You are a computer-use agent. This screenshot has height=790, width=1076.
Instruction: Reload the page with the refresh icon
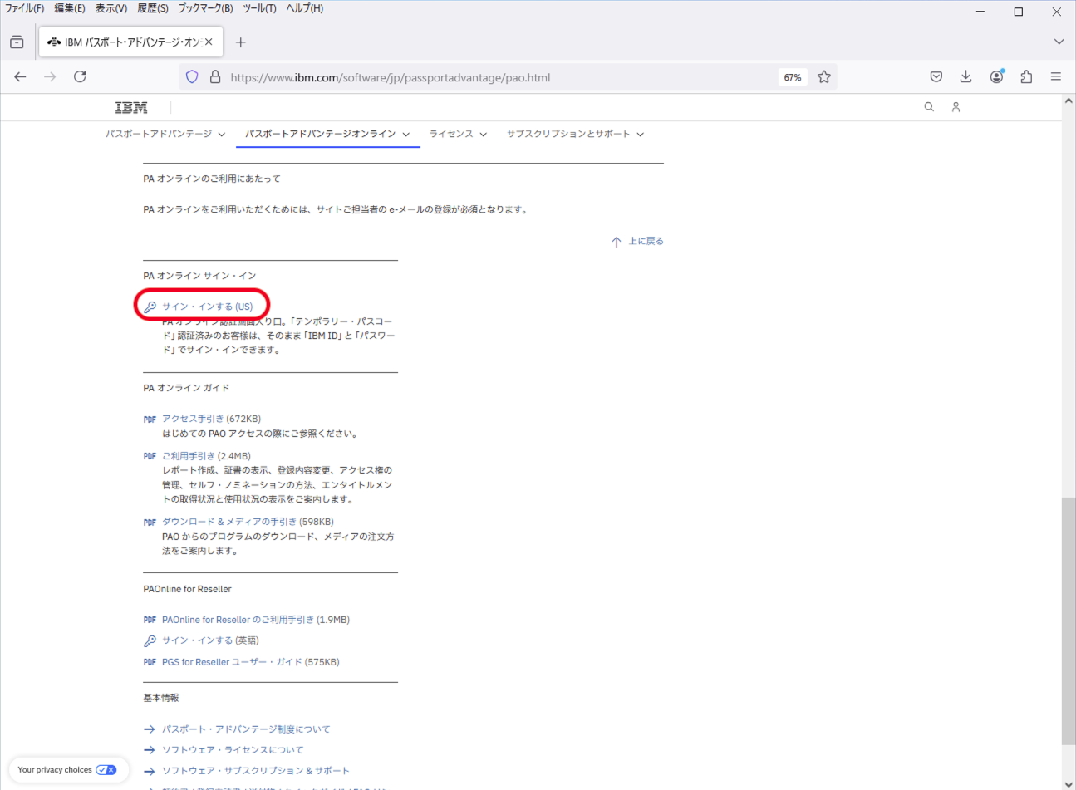80,76
